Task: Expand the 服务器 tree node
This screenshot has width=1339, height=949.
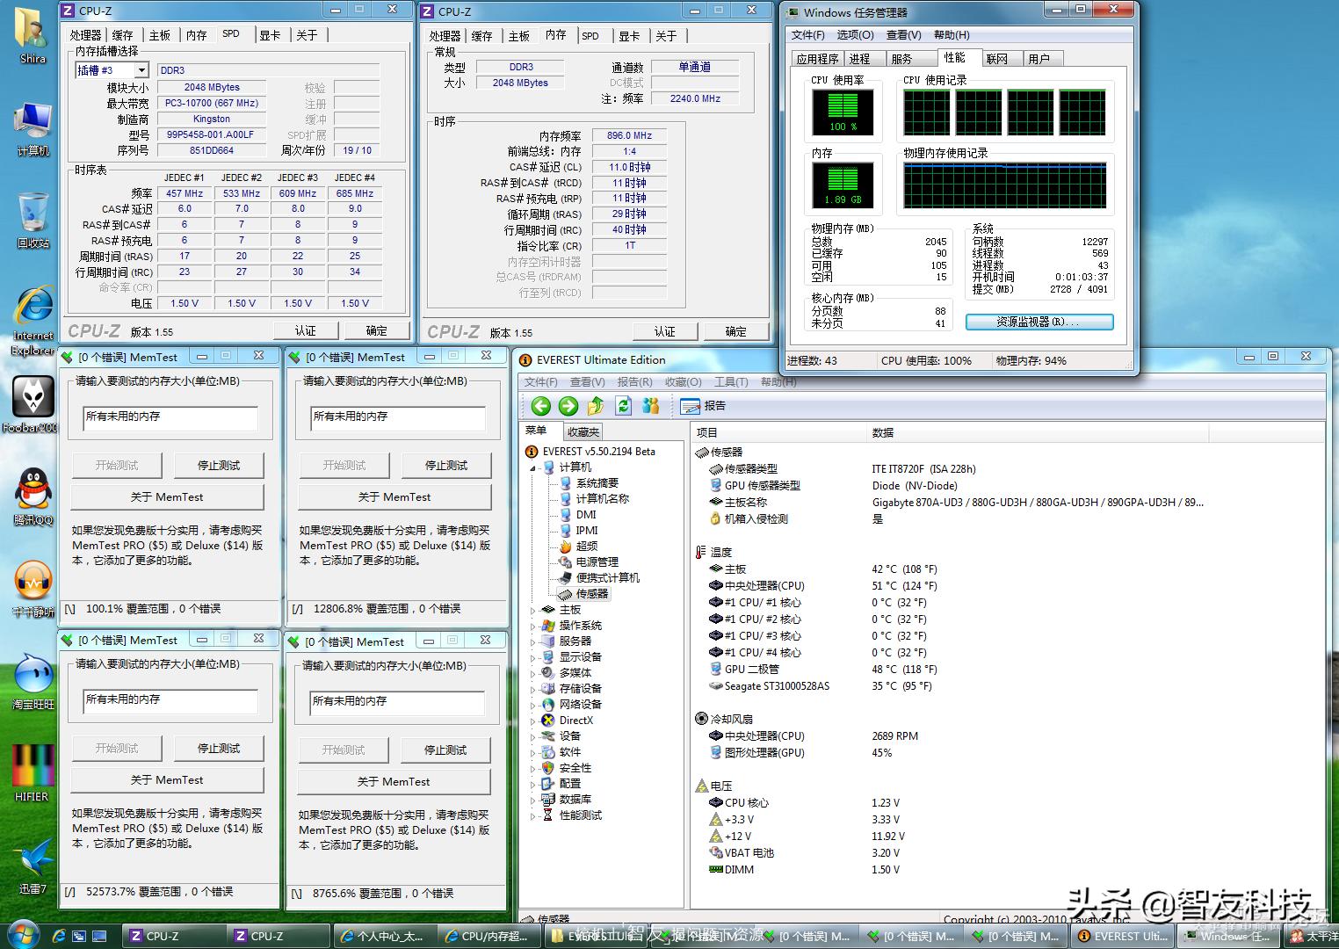Action: click(532, 641)
